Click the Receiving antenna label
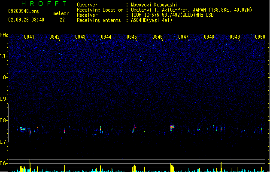 99,20
